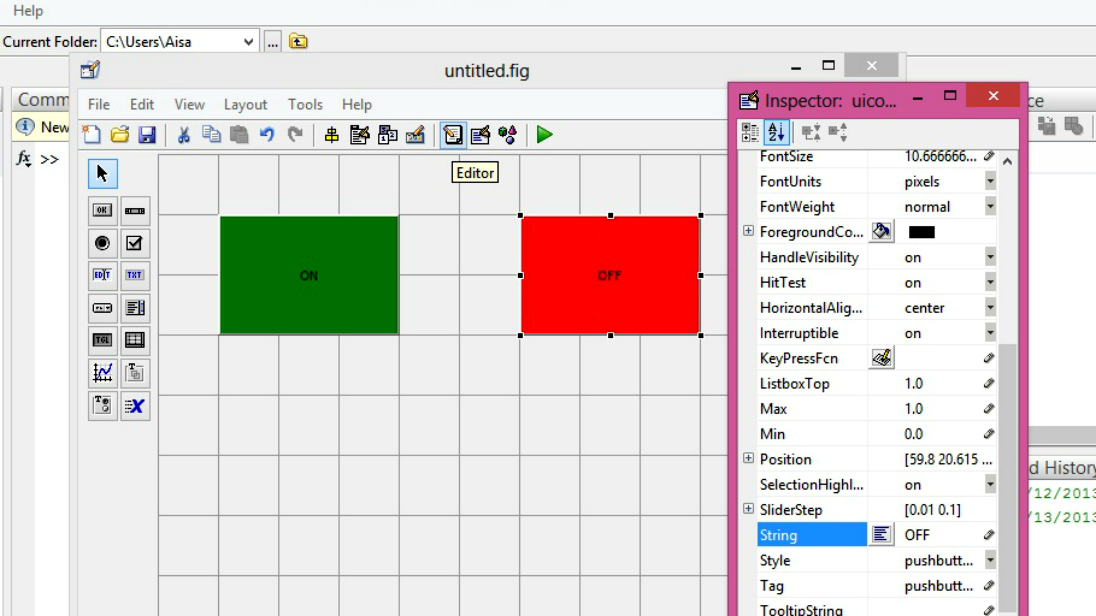Save the figure using the floppy disk icon

tap(147, 135)
